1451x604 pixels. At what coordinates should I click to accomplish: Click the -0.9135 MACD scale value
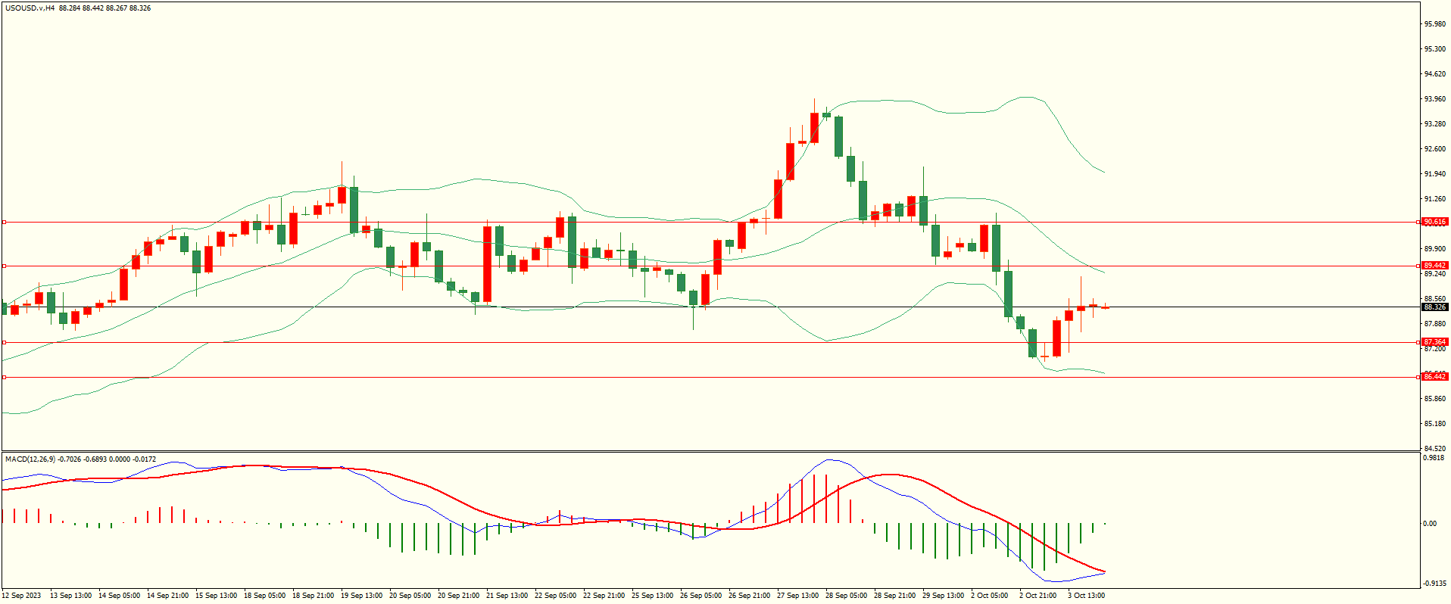(1434, 584)
